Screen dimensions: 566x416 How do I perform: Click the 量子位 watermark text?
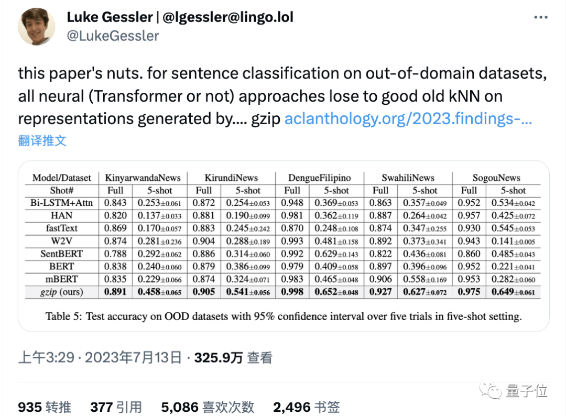(x=527, y=391)
